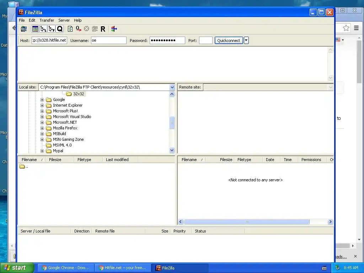Viewport: 364px width, 273px height.
Task: Click remote list horizontal scrollbar thumb
Action: [x=247, y=222]
